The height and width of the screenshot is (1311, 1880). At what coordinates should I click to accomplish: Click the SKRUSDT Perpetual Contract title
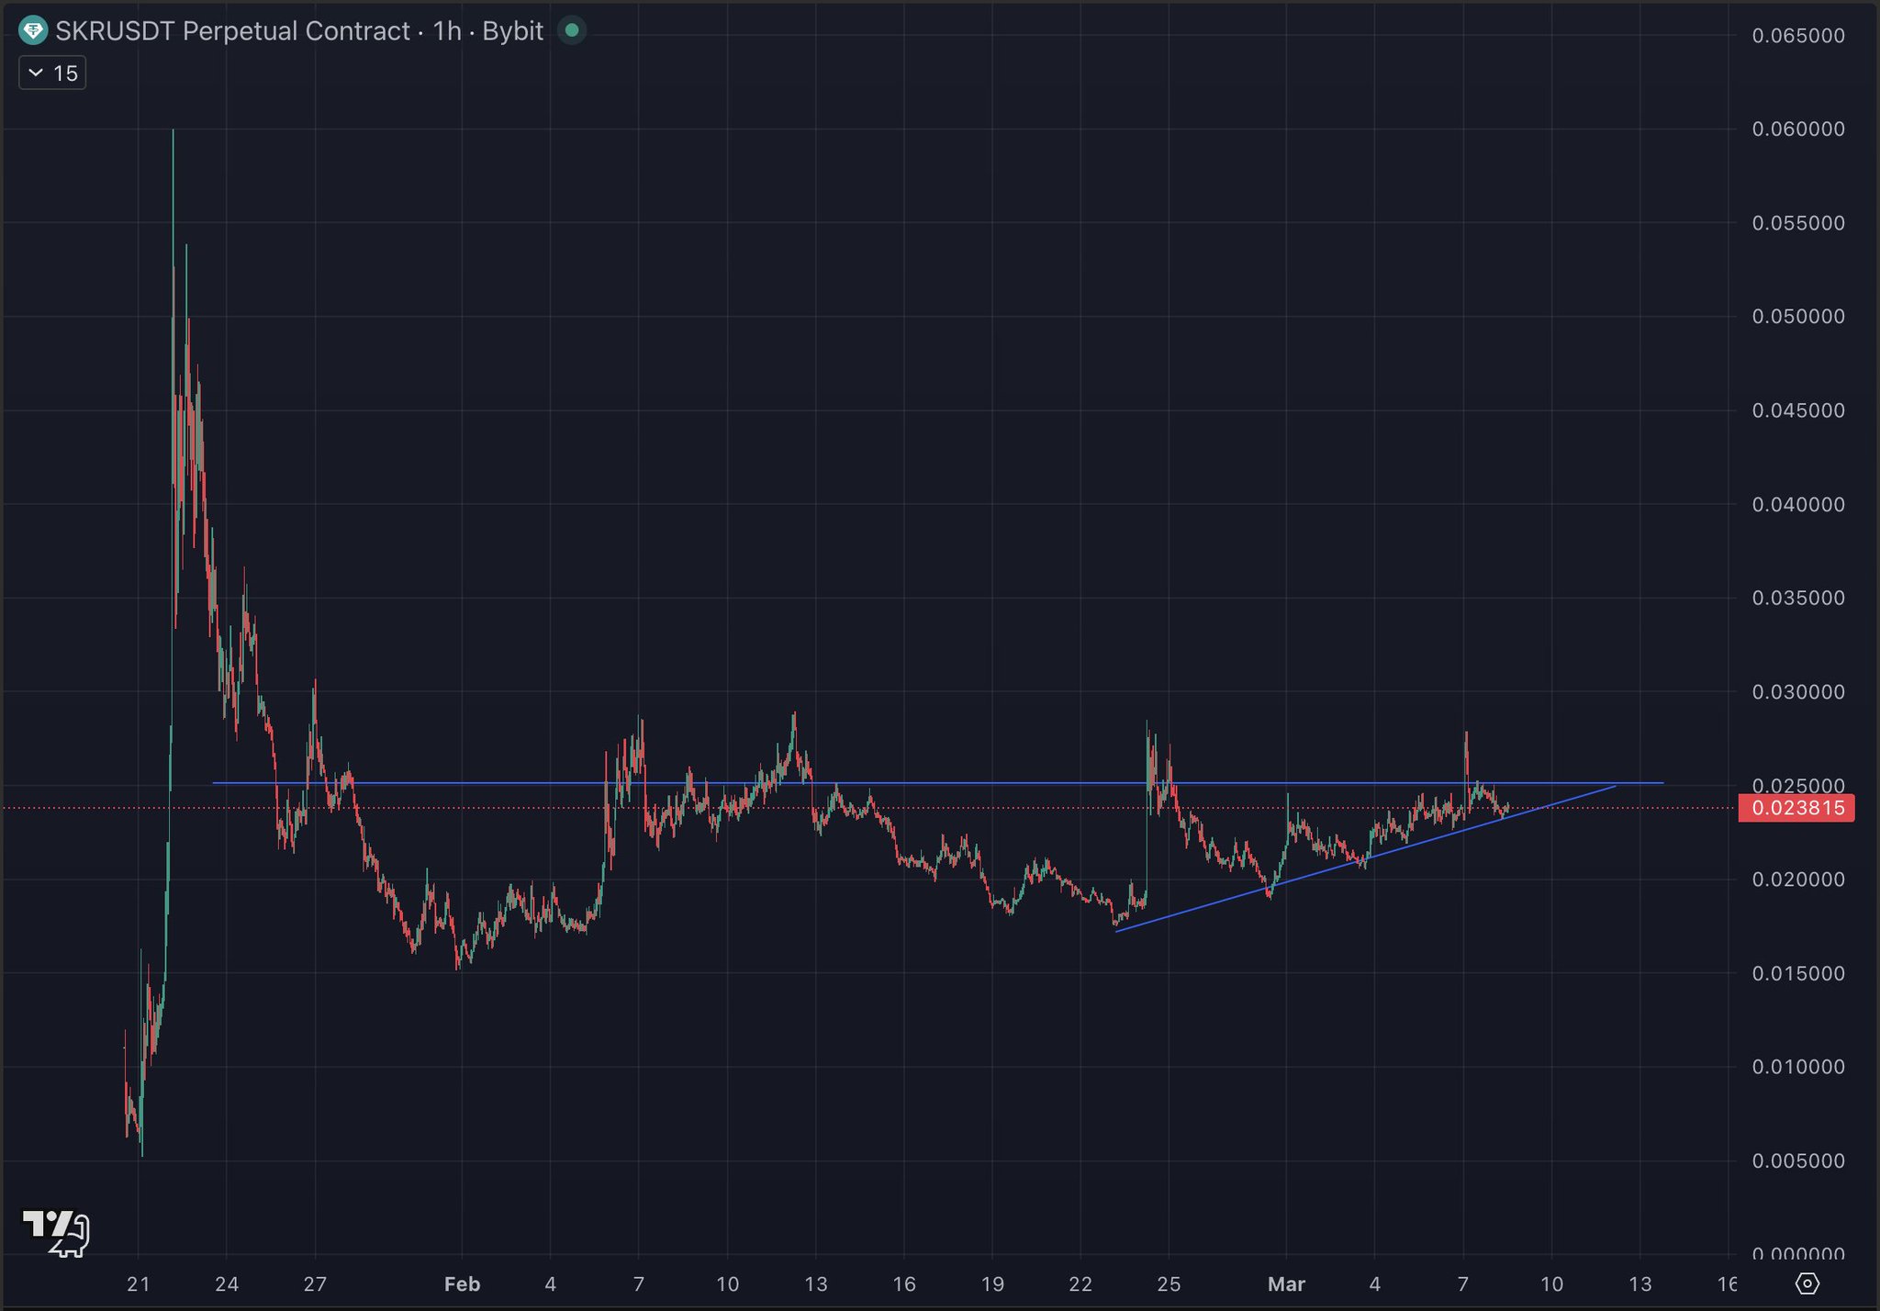coord(232,31)
